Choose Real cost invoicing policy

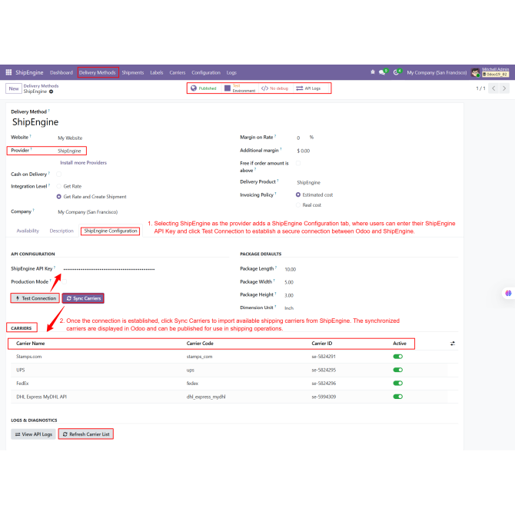pyautogui.click(x=298, y=205)
